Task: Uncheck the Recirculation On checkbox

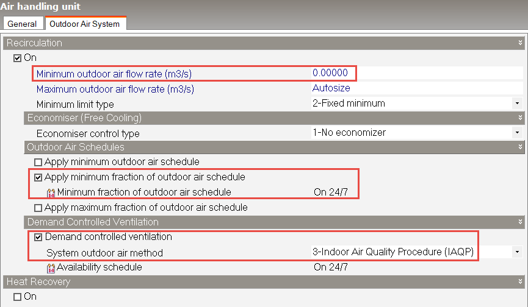Action: pos(18,58)
